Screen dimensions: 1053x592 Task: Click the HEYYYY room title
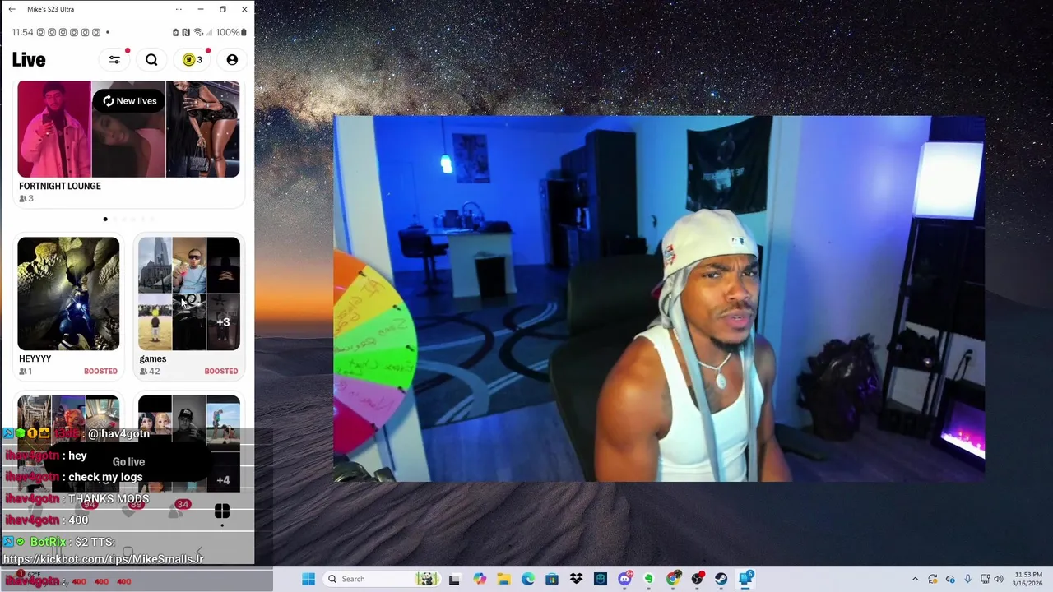pos(35,358)
